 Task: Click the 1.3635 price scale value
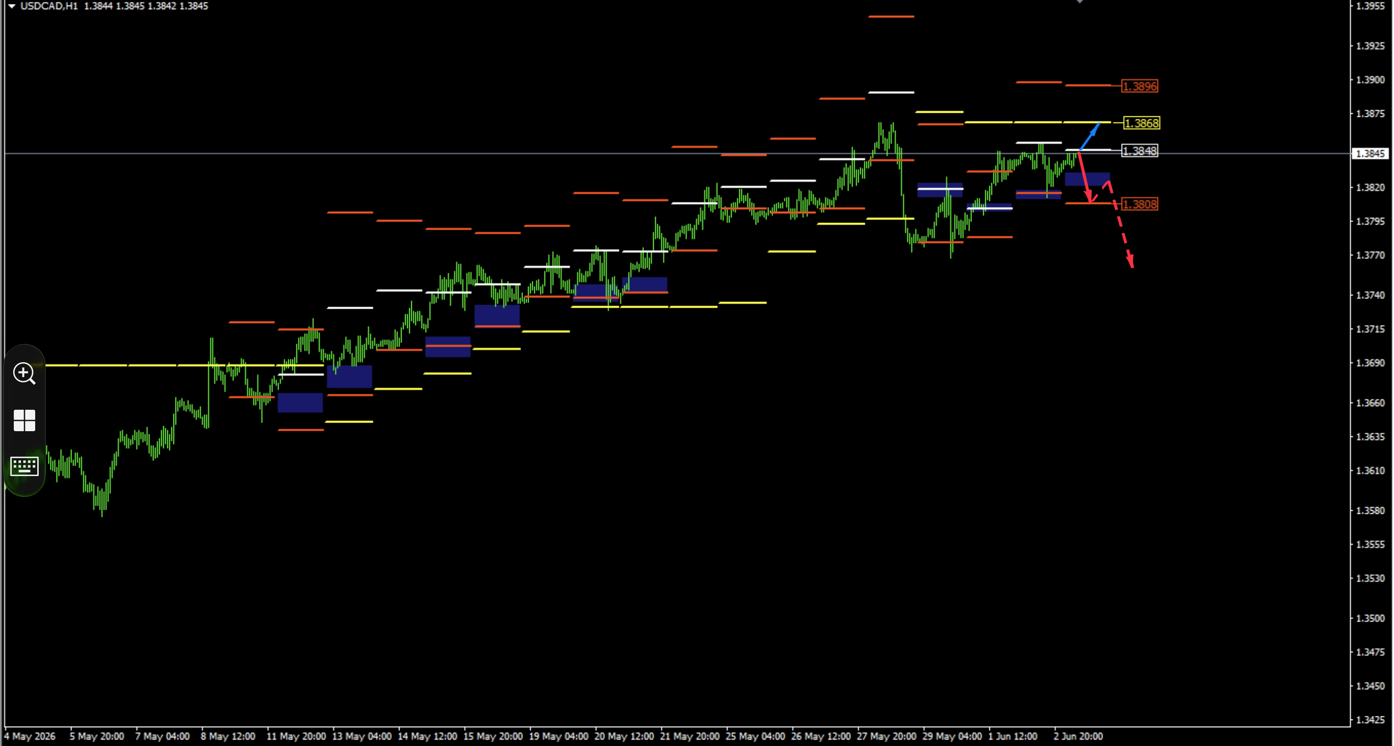point(1371,437)
